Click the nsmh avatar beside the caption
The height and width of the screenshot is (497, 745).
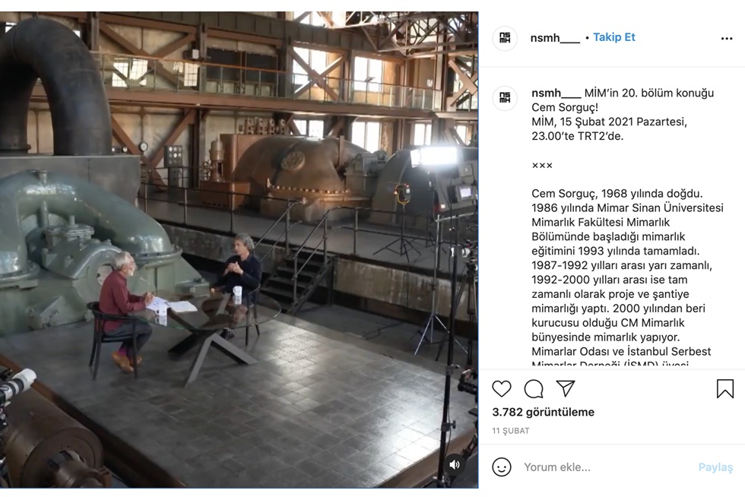[505, 98]
